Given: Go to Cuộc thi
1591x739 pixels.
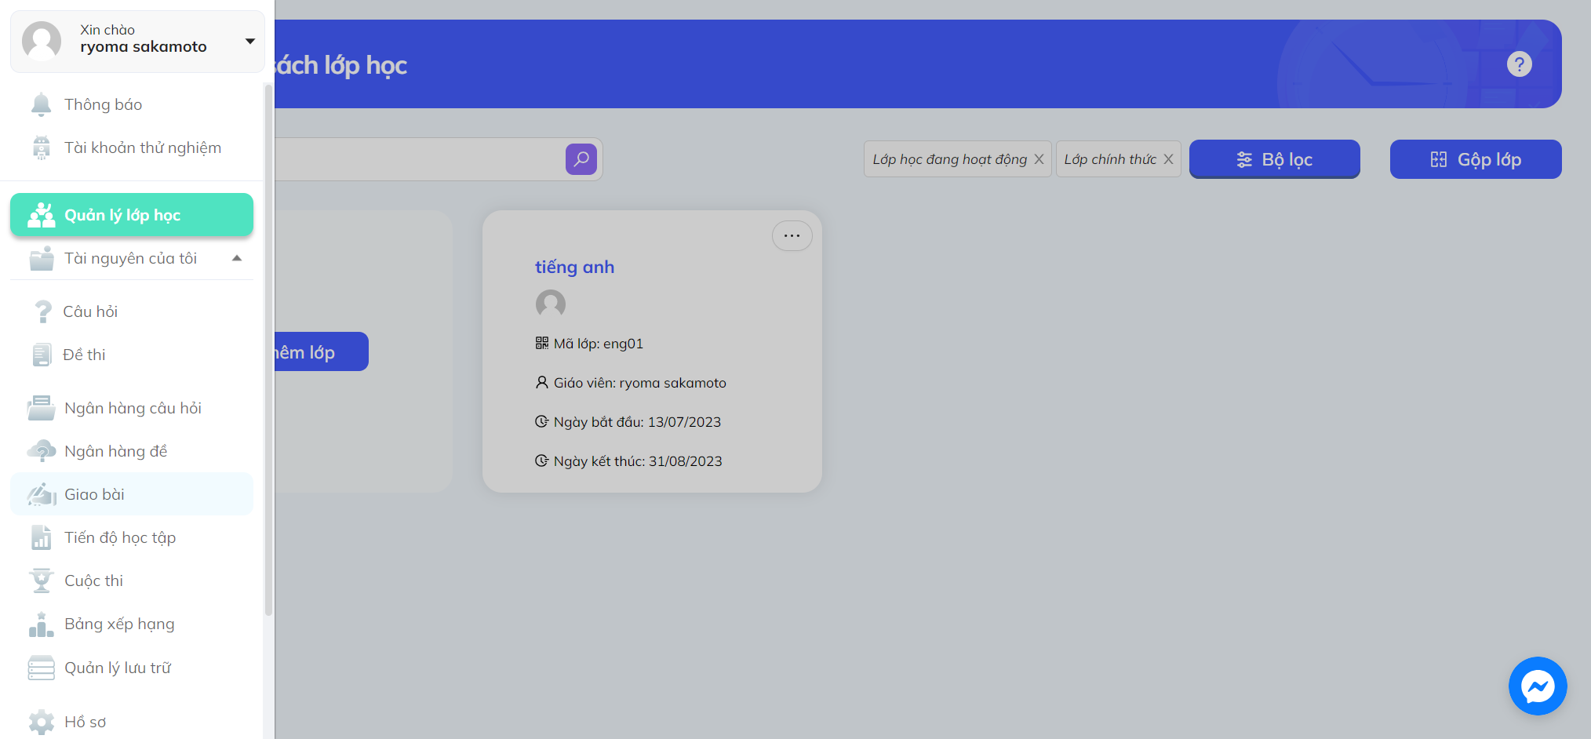Looking at the screenshot, I should [132, 581].
